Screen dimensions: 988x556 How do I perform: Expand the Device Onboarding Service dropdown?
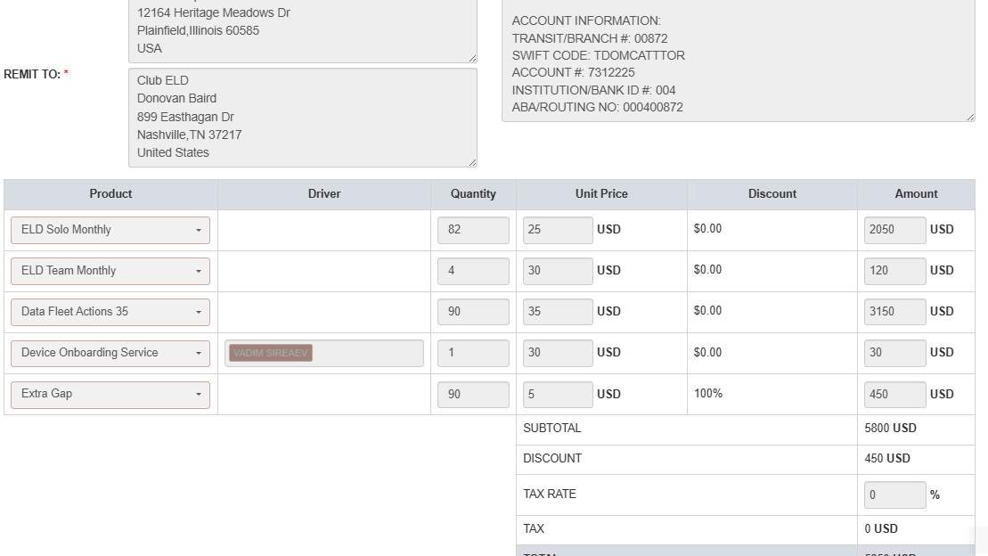click(x=110, y=353)
